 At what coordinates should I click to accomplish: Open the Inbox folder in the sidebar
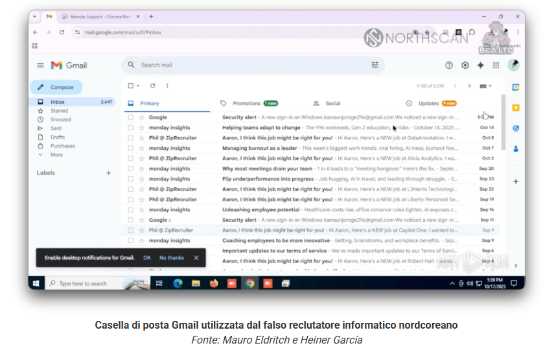(x=72, y=102)
